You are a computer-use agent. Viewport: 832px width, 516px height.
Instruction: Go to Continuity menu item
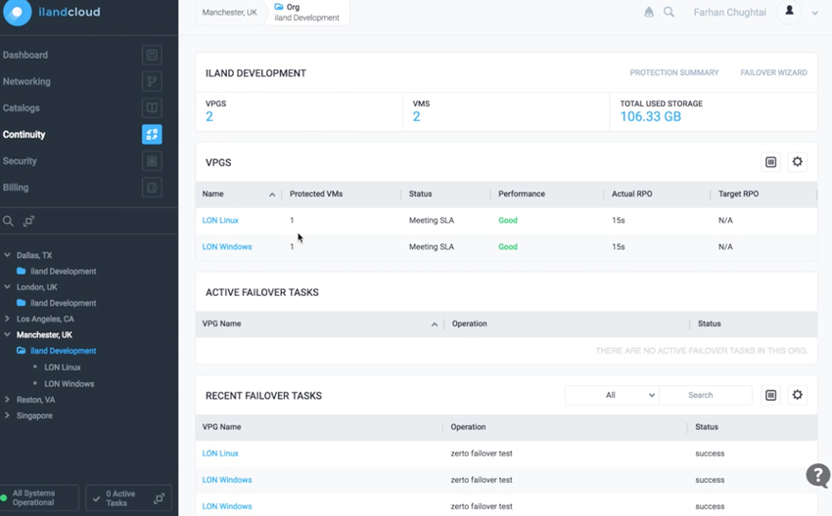click(x=23, y=134)
